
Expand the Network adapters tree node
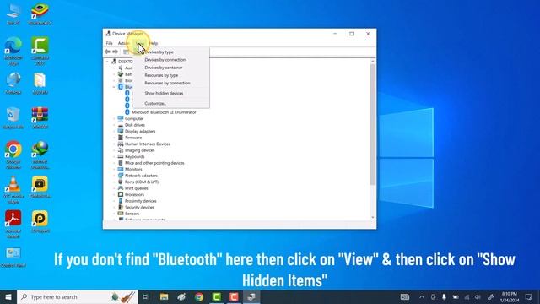(x=114, y=176)
